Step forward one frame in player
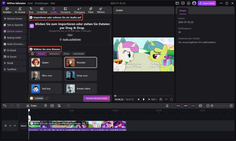 tap(149, 99)
